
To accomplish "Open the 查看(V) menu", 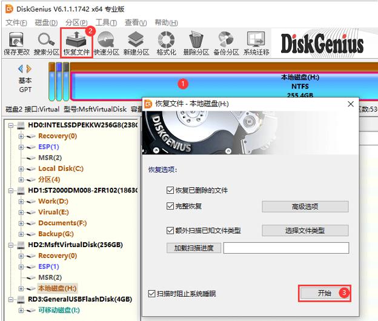I will pos(136,22).
